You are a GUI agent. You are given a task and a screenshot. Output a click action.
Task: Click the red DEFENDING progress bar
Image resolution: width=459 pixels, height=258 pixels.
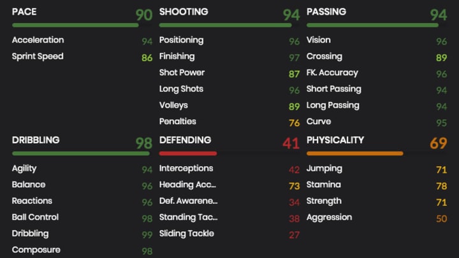(x=188, y=154)
